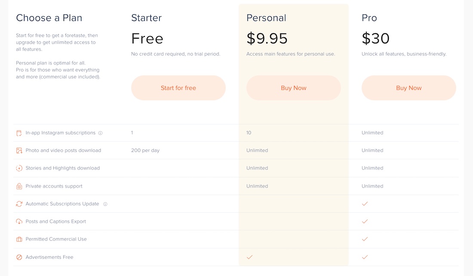
Task: Click the Pro checkmark for Posts and Captions Export
Action: pyautogui.click(x=365, y=221)
